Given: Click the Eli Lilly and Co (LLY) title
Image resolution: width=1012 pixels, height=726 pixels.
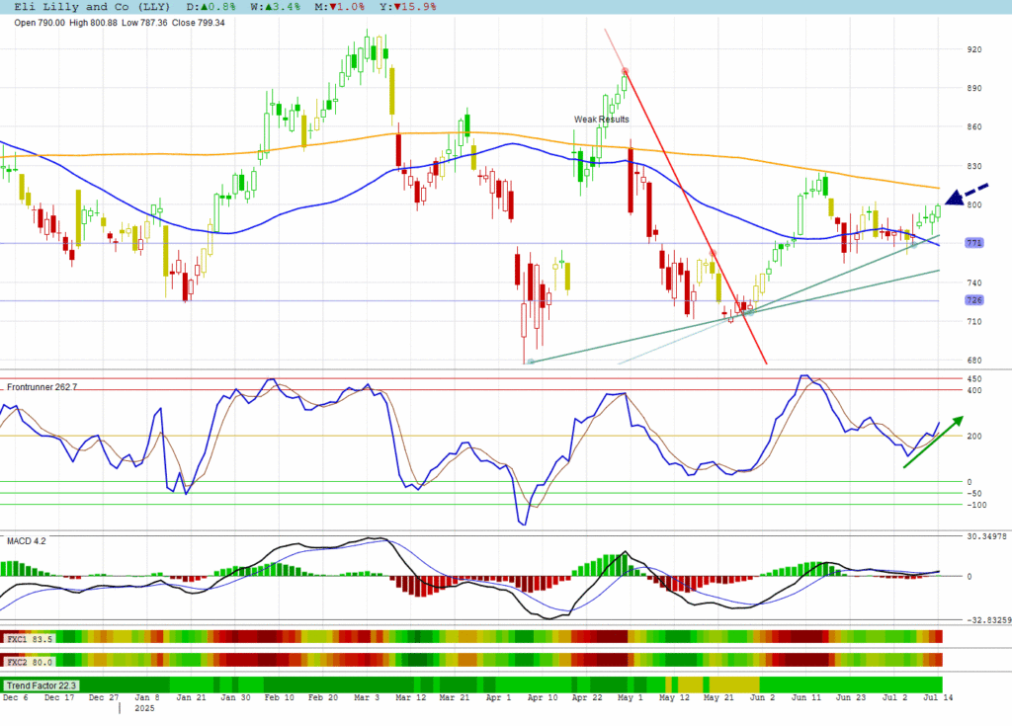Looking at the screenshot, I should pos(92,7).
